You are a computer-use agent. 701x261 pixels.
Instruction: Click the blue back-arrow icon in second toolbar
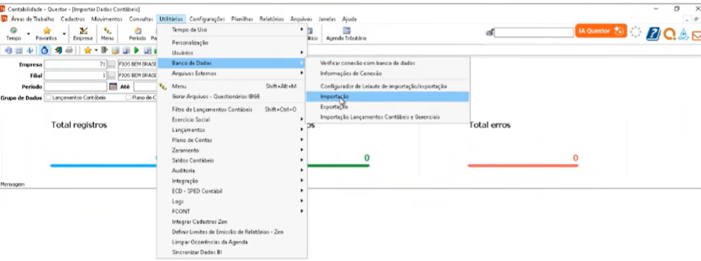[8, 51]
